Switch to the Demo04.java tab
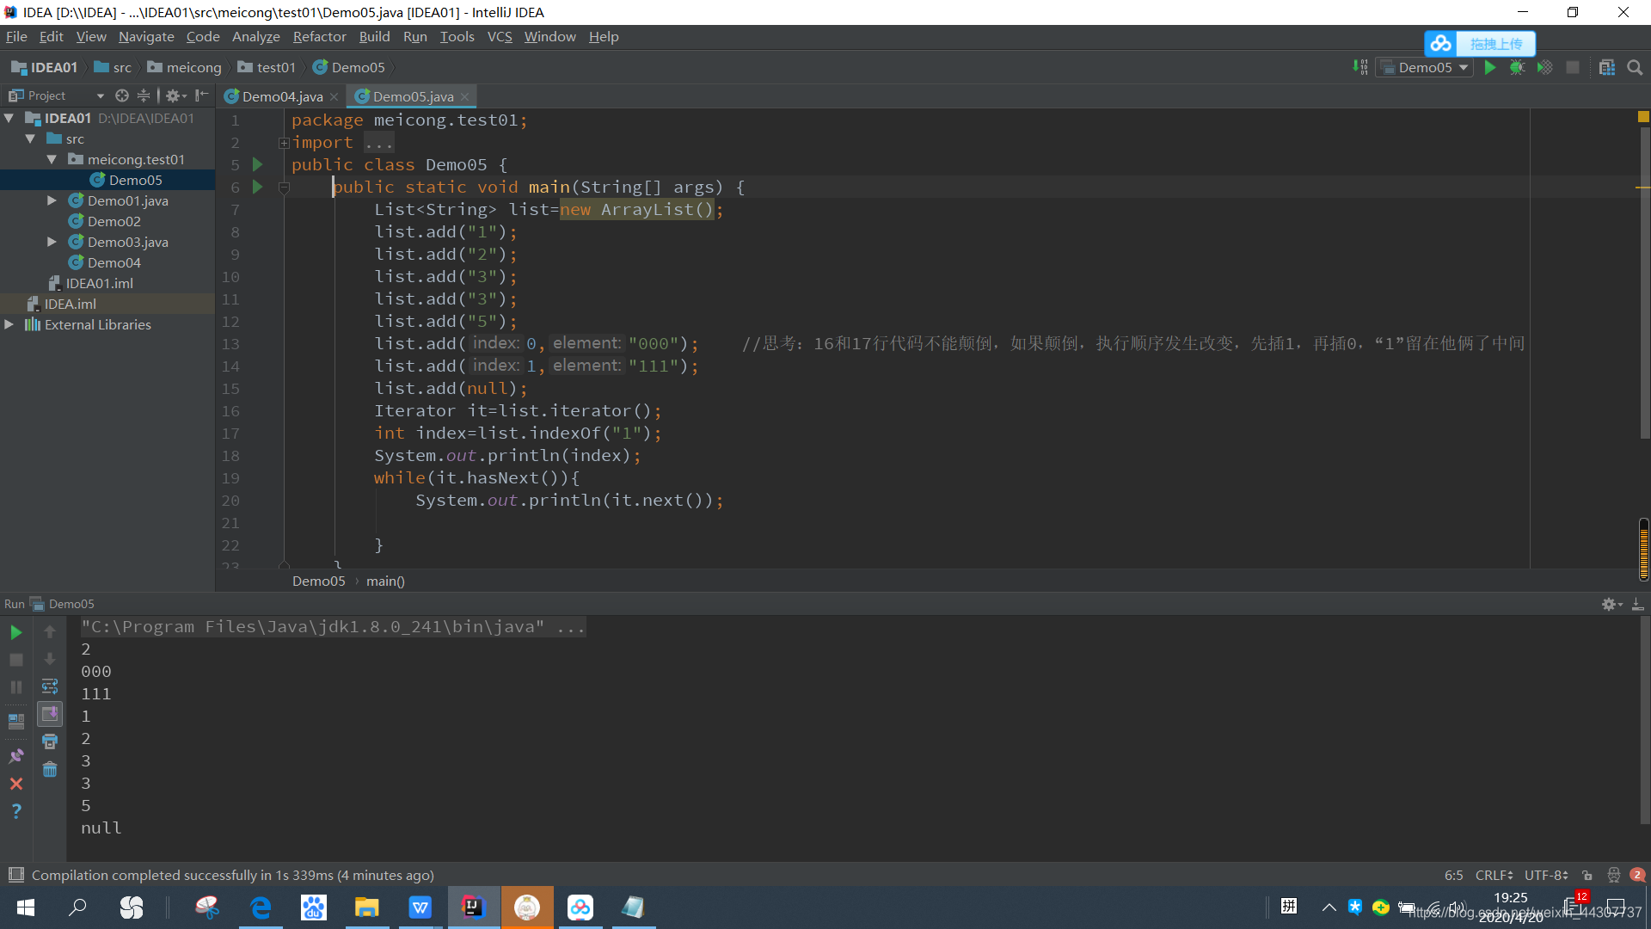This screenshot has height=929, width=1651. pyautogui.click(x=282, y=96)
